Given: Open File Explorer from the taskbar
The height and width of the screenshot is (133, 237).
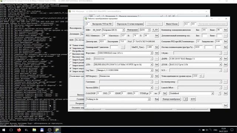Looking at the screenshot, I should coord(34,130).
